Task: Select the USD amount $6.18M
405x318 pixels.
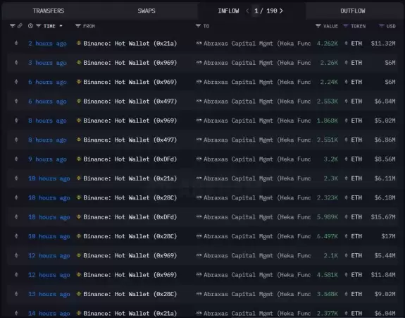Action: coord(385,197)
